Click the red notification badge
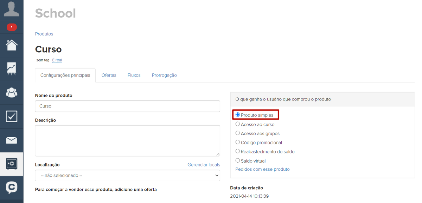The height and width of the screenshot is (203, 422). tap(12, 27)
